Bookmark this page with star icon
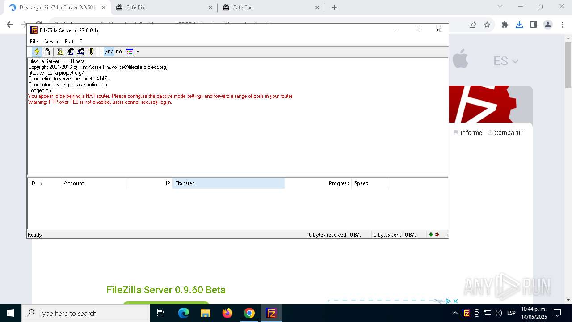The width and height of the screenshot is (572, 322). coord(487,25)
